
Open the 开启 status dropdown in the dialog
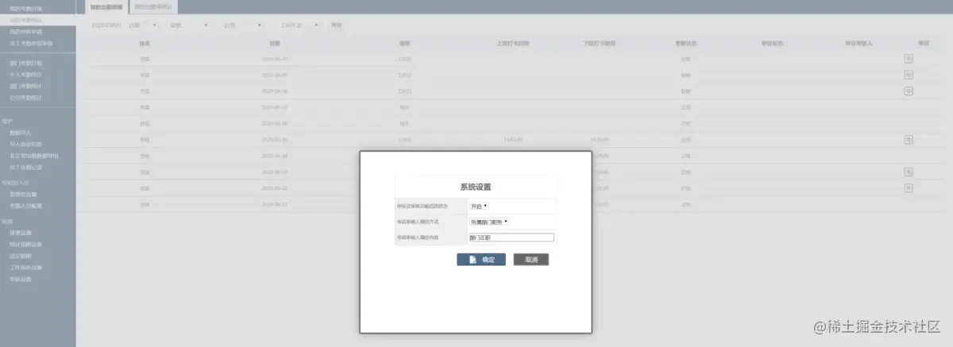[479, 206]
